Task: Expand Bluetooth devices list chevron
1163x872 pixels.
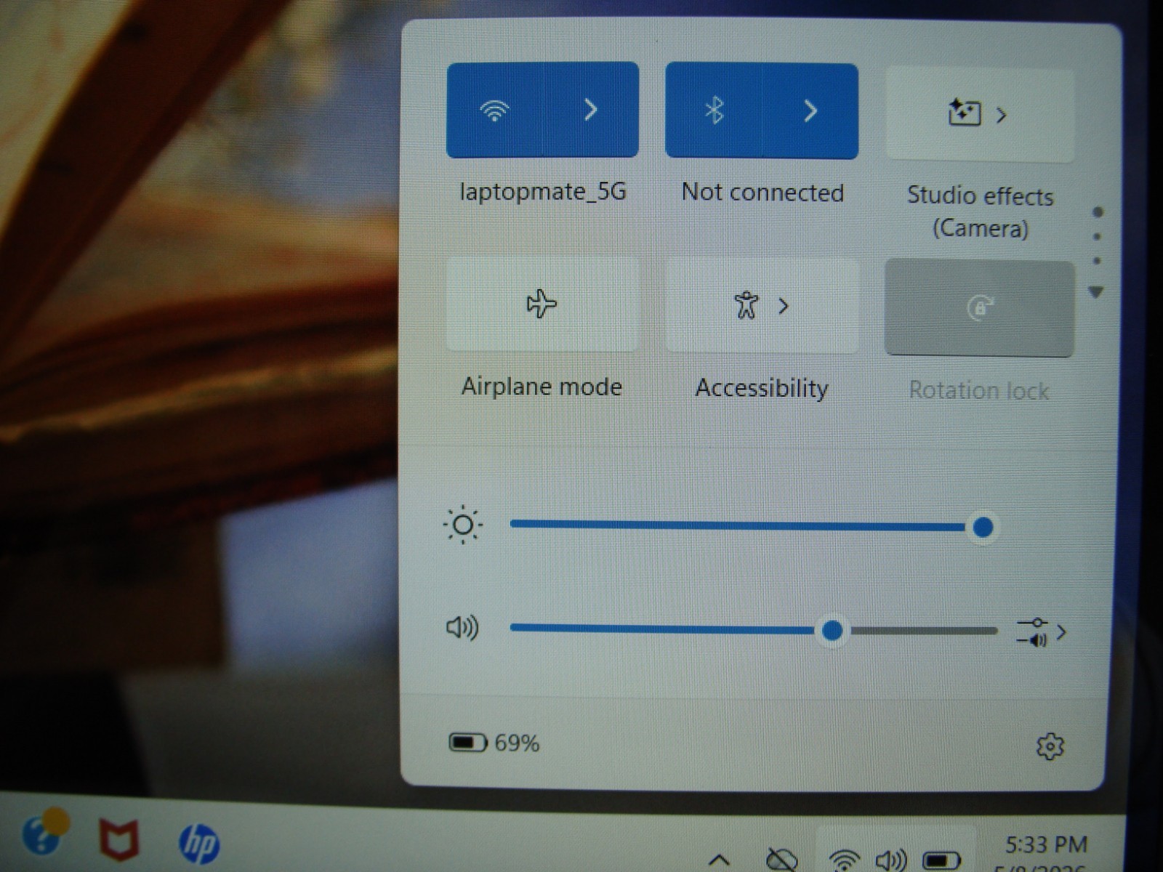Action: [810, 110]
